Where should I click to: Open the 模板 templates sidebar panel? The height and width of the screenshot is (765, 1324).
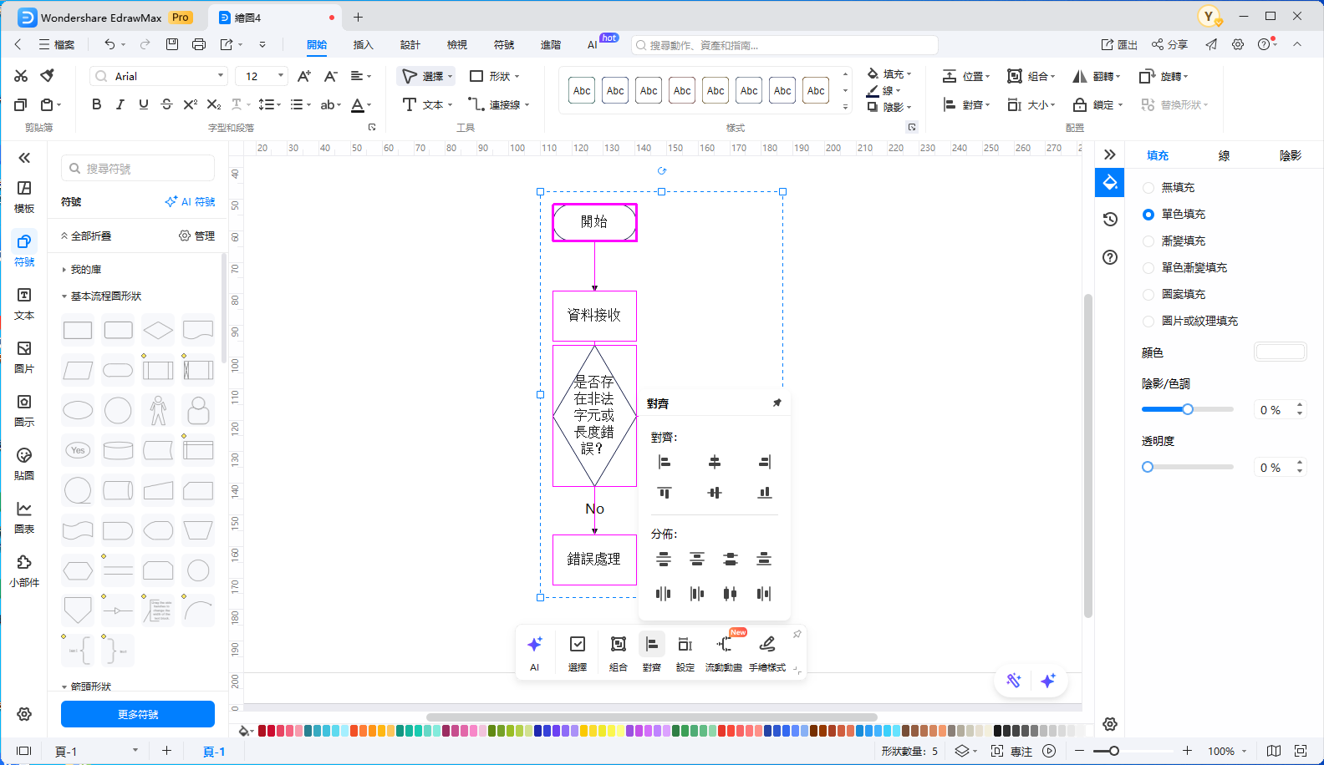click(x=24, y=196)
